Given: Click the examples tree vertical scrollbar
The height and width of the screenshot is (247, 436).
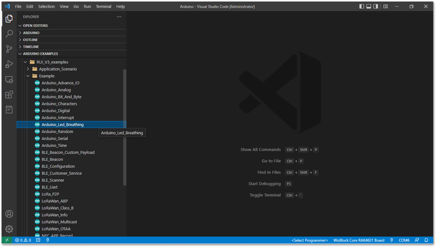Looking at the screenshot, I should 124,127.
